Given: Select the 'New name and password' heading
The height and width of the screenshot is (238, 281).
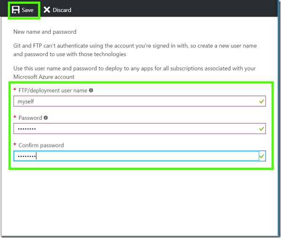Looking at the screenshot, I should [x=45, y=32].
